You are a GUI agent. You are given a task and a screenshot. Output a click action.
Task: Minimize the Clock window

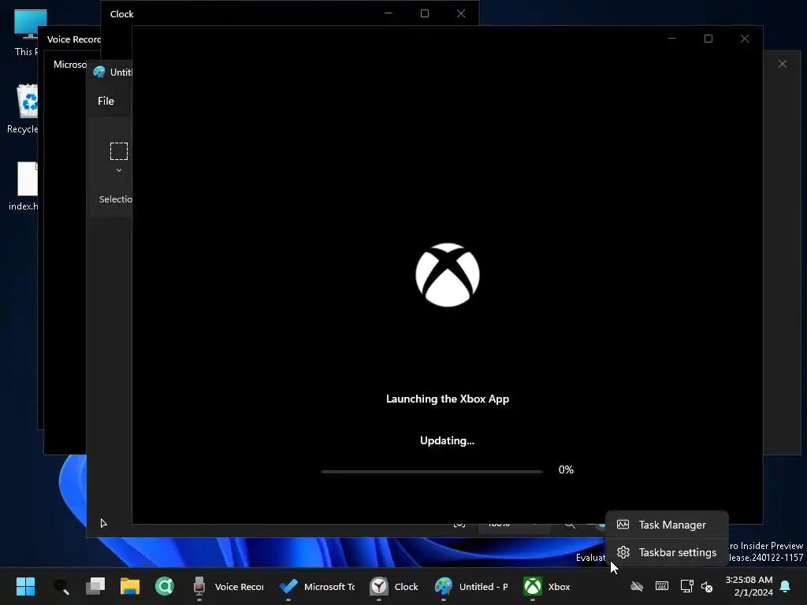tap(389, 13)
